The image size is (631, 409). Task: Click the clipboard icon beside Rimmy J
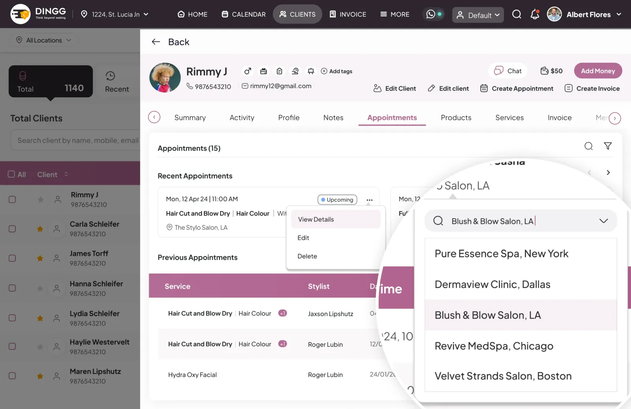[279, 71]
